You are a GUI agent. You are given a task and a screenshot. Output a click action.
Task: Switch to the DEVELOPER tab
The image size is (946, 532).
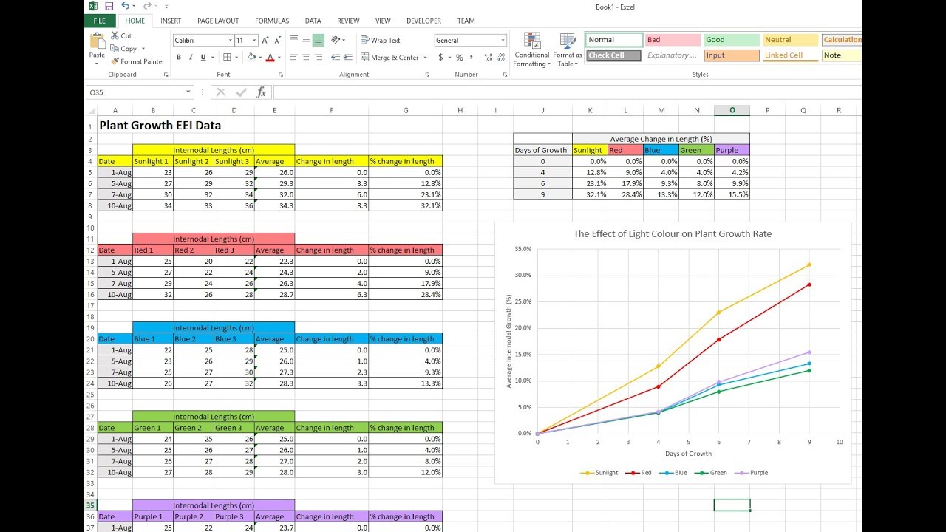pos(423,21)
